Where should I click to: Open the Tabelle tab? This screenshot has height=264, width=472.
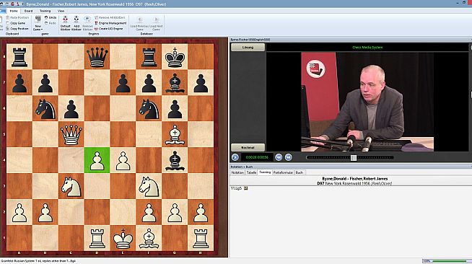[x=251, y=172]
